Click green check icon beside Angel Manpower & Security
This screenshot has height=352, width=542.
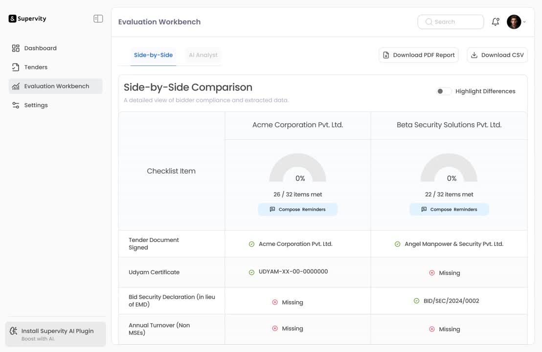398,244
